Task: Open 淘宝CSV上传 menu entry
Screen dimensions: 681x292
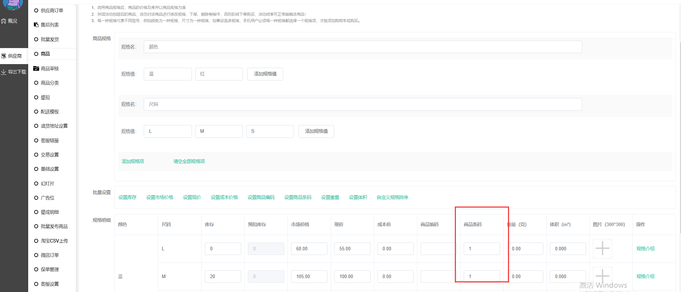Action: tap(54, 241)
